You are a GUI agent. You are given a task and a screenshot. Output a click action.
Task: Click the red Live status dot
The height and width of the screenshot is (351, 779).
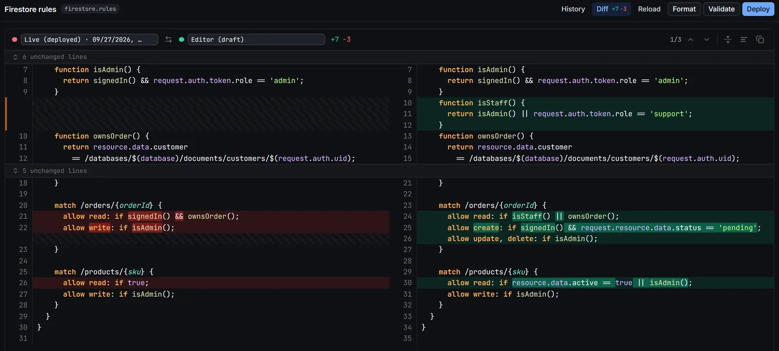click(15, 39)
